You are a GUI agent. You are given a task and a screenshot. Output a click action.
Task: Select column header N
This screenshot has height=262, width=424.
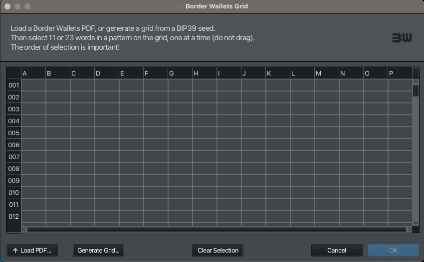click(351, 73)
